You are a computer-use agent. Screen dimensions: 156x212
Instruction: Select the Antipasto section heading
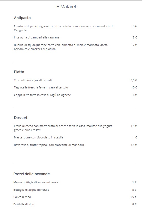(x=22, y=18)
